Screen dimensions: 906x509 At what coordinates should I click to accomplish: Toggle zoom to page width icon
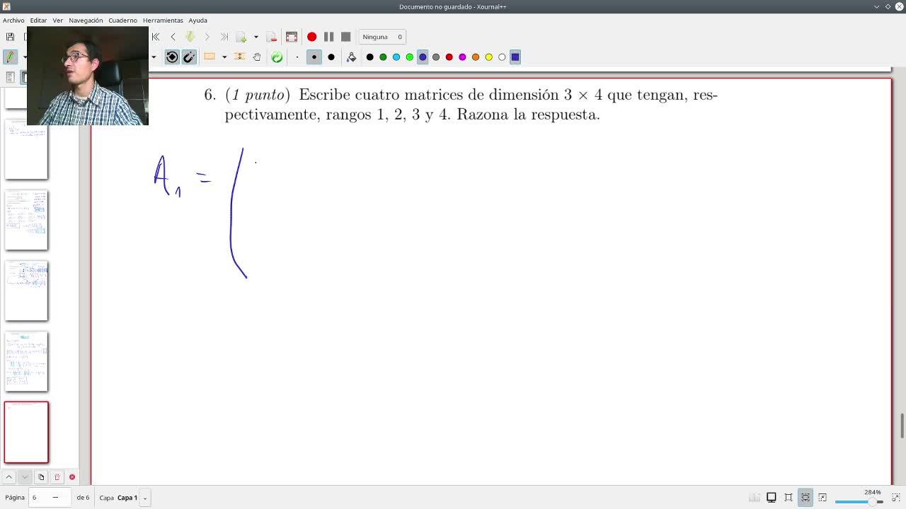(805, 498)
